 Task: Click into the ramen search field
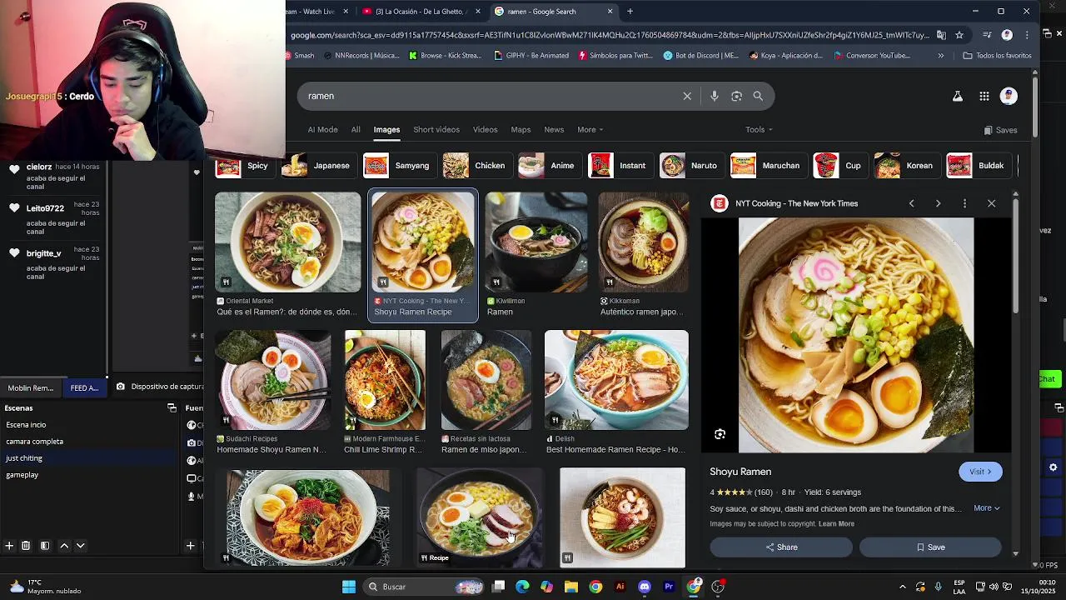(x=491, y=96)
